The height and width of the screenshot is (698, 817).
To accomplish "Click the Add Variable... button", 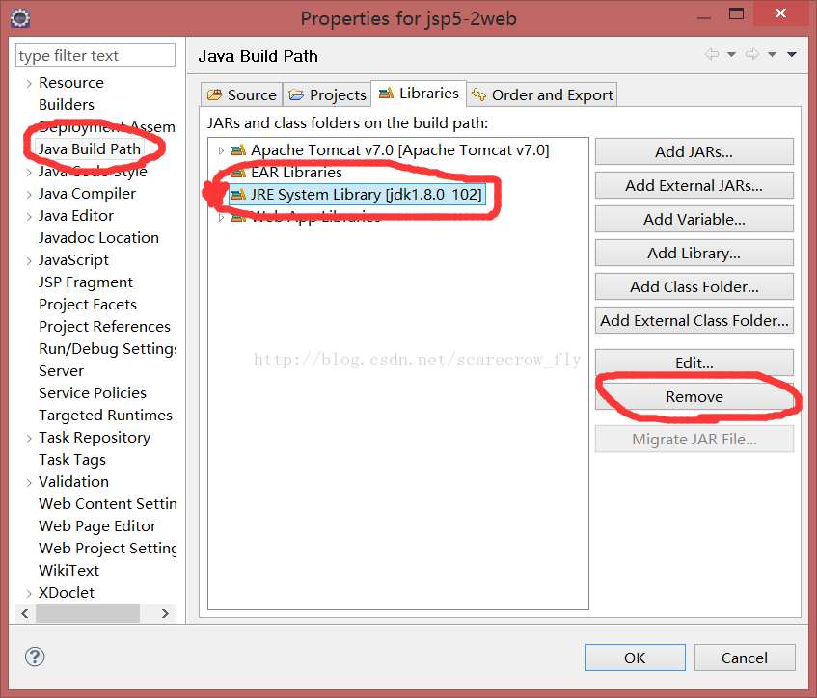I will (x=694, y=219).
